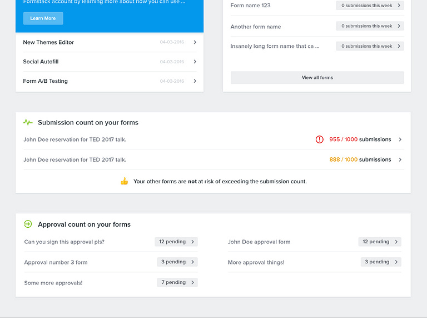Open the Form A/B Testing article
The image size is (427, 320).
[x=45, y=81]
